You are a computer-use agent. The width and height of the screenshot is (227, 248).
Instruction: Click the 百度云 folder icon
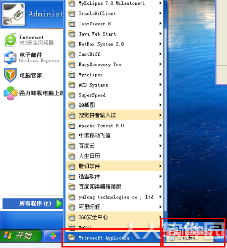tap(72, 146)
